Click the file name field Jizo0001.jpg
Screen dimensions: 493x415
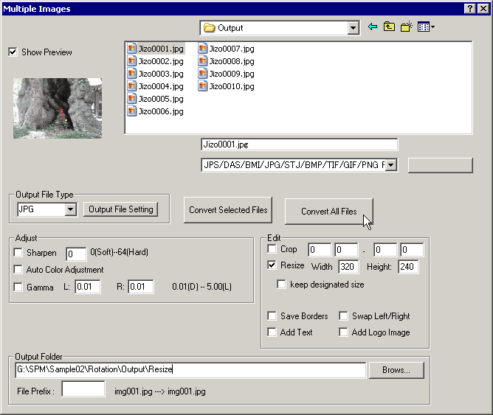click(x=300, y=144)
